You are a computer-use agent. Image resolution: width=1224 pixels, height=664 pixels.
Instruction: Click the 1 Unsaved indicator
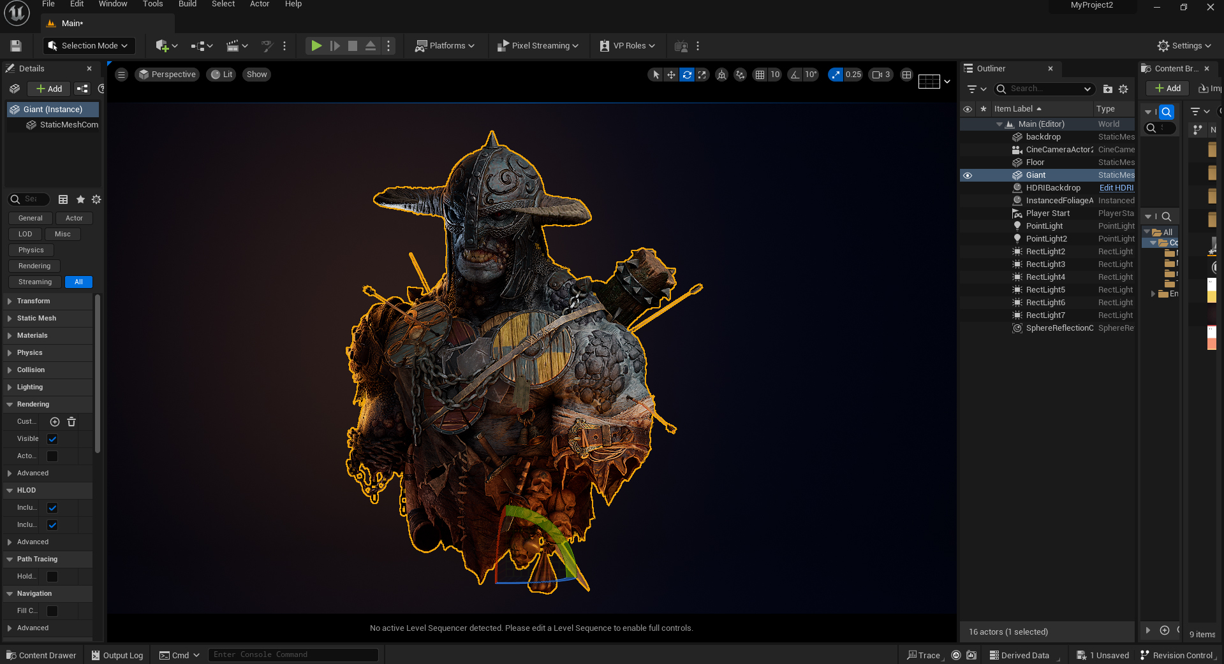coord(1103,655)
